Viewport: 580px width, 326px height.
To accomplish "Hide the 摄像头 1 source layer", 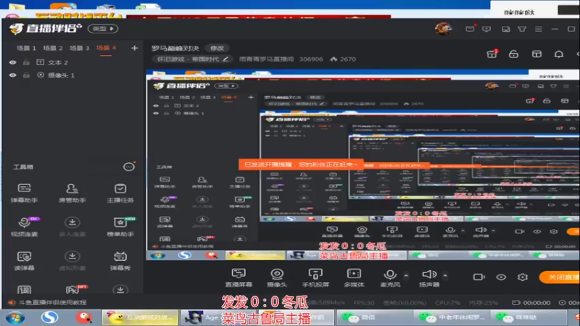I will pyautogui.click(x=13, y=75).
